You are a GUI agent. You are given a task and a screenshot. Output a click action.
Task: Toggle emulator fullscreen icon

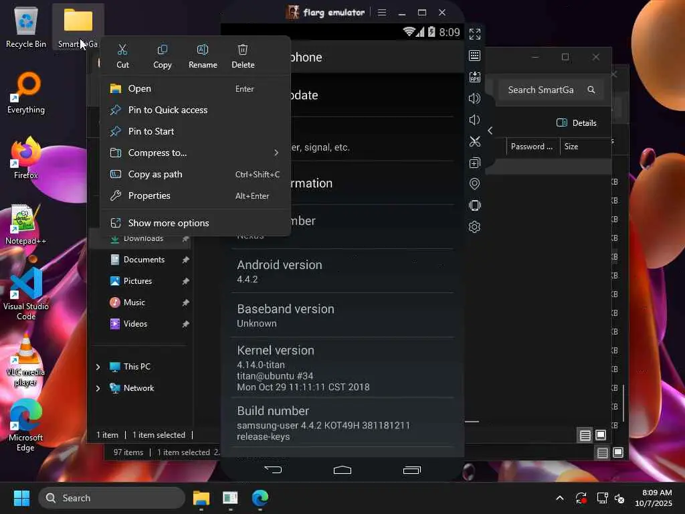(x=475, y=34)
